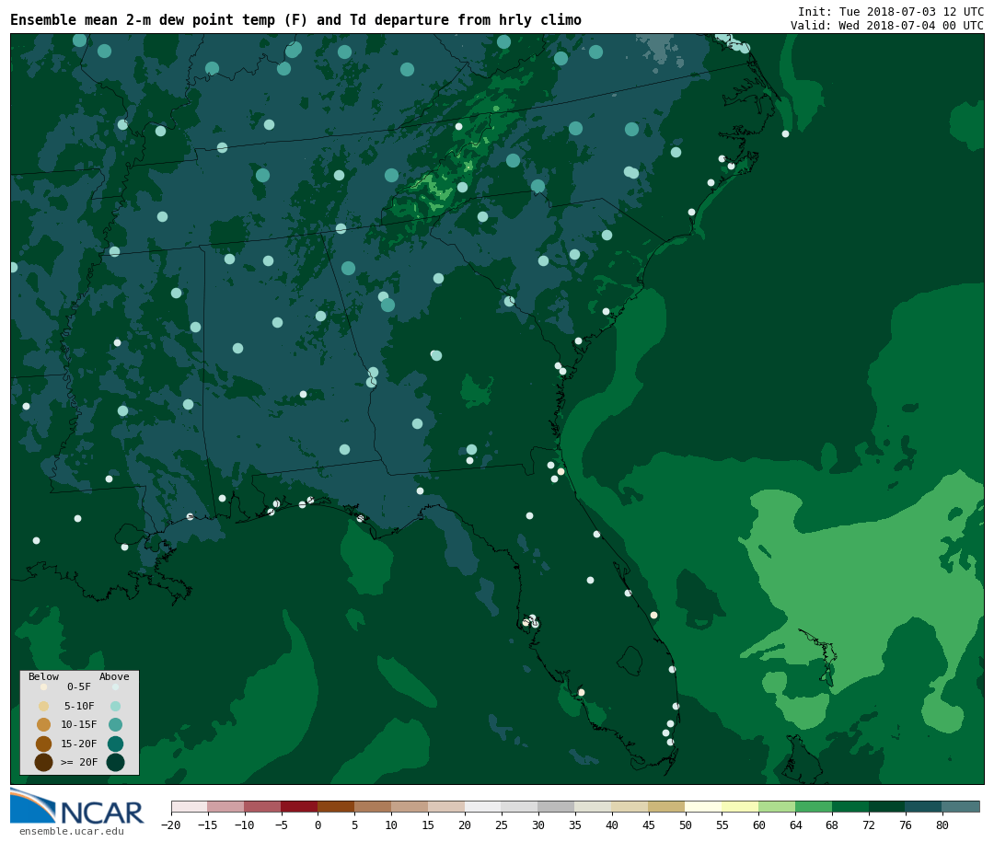994x842 pixels.
Task: Click the '72' colorbar tick label
Action: point(869,825)
